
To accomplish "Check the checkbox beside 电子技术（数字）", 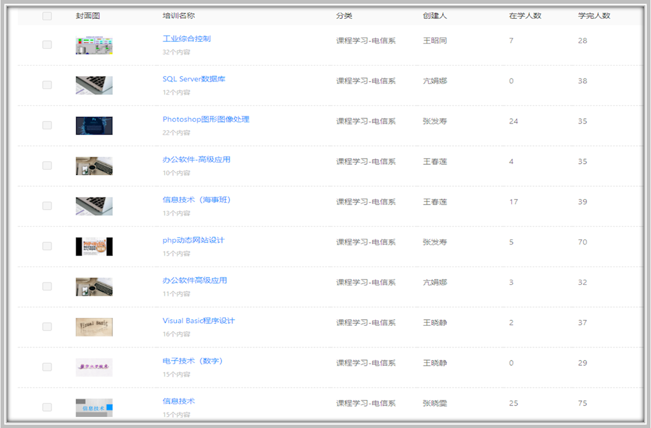I will [46, 367].
